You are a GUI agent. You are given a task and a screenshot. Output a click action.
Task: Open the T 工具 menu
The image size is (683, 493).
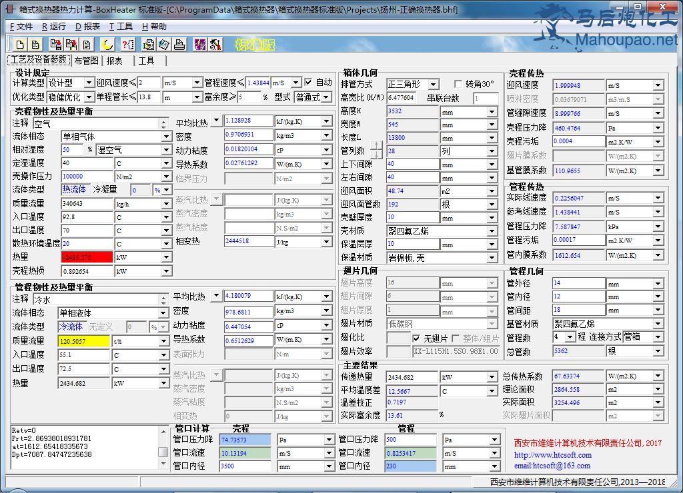click(121, 27)
